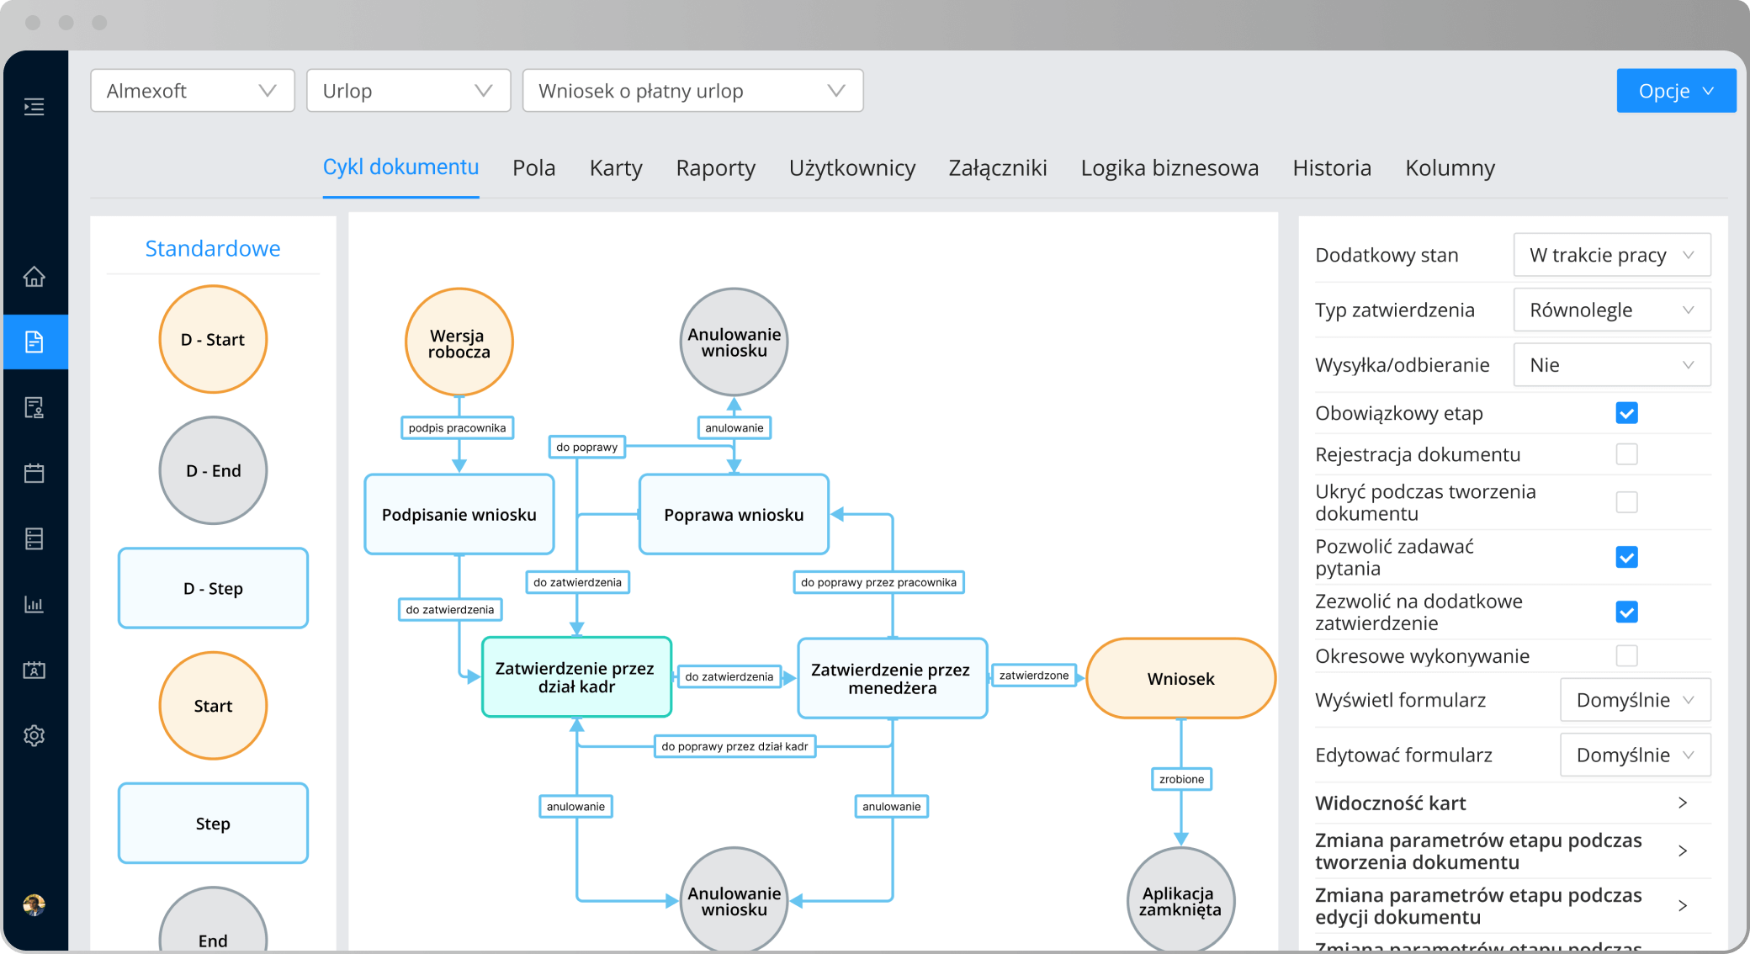The image size is (1750, 954).
Task: Click the settings gear sidebar icon
Action: point(32,735)
